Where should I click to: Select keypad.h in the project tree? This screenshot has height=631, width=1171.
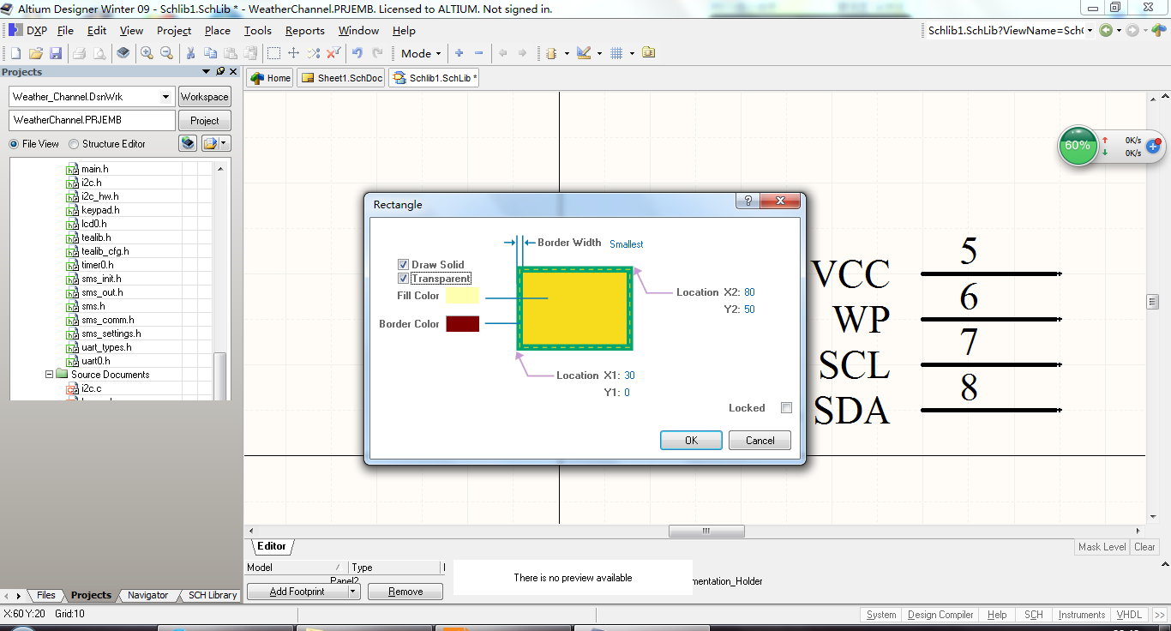tap(99, 210)
